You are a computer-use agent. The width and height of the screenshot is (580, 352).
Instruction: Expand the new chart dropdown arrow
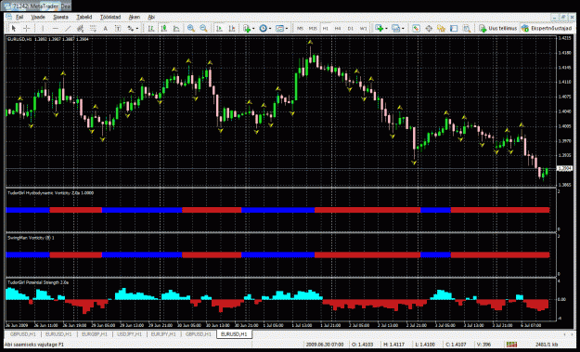(x=386, y=29)
